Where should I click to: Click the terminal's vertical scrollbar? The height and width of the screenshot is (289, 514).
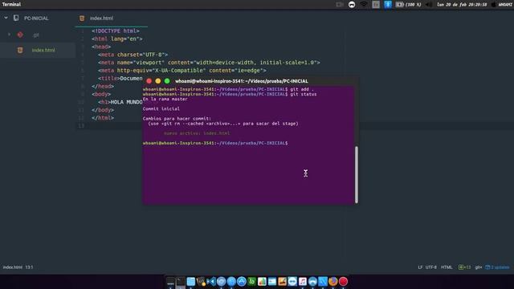pyautogui.click(x=357, y=174)
